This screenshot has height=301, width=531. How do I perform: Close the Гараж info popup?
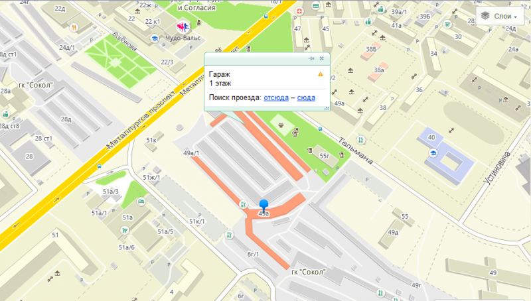pyautogui.click(x=322, y=58)
